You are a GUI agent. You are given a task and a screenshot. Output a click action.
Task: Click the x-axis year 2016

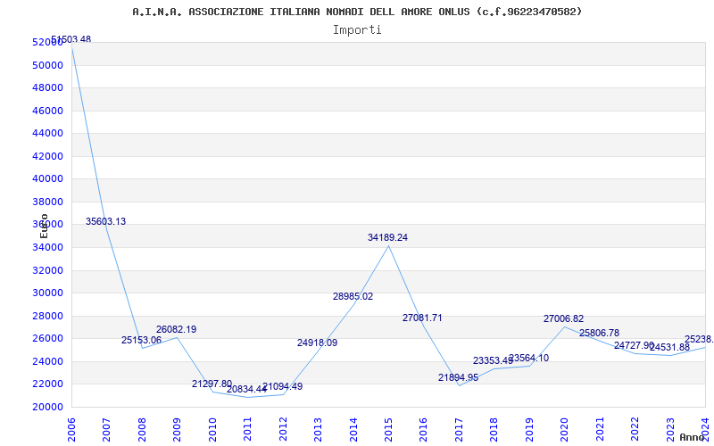pyautogui.click(x=423, y=429)
